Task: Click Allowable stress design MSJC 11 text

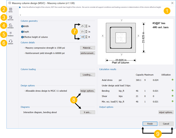Action: (46, 91)
